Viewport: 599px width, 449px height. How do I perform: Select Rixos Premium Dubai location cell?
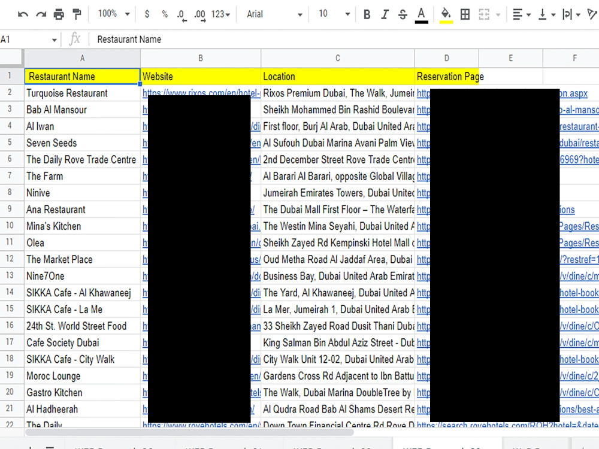point(338,93)
